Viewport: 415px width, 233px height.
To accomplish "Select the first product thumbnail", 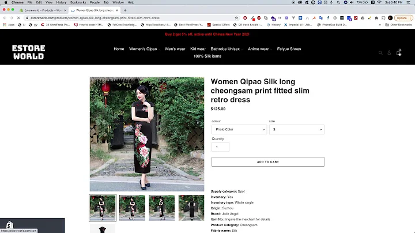I will point(103,208).
